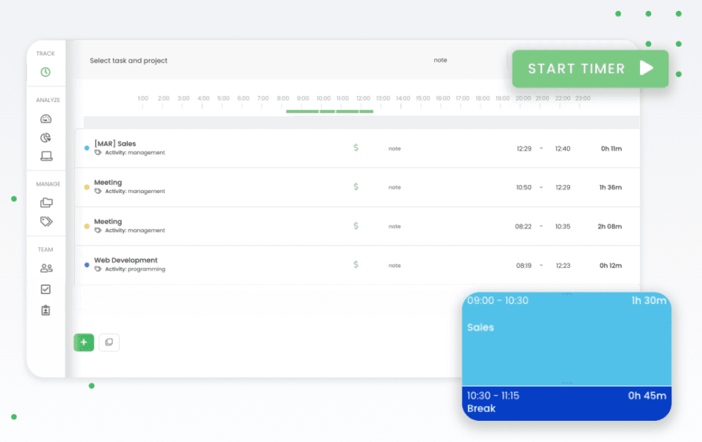Viewport: 702px width, 442px height.
Task: Toggle billable dollar sign for [MAR] Sales
Action: point(356,148)
